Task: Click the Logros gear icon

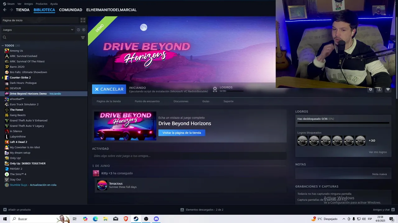Action: (x=215, y=89)
